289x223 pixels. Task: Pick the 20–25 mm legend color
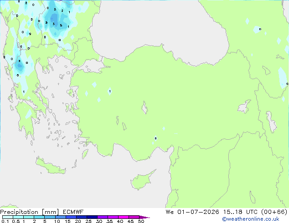tap(81, 217)
